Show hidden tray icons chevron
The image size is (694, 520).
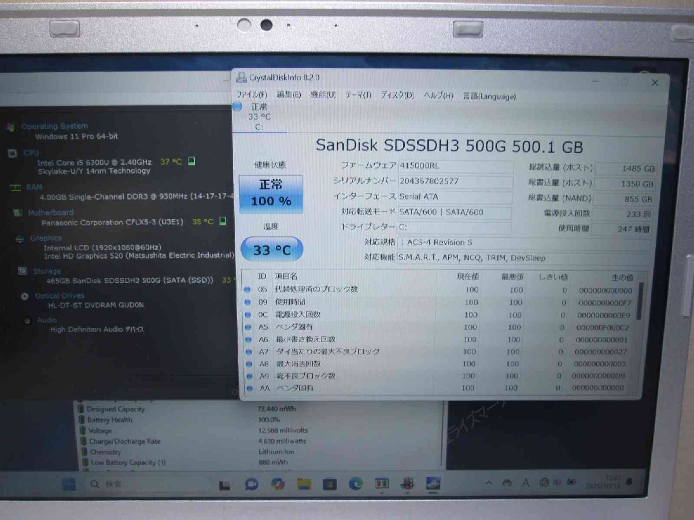pos(489,482)
